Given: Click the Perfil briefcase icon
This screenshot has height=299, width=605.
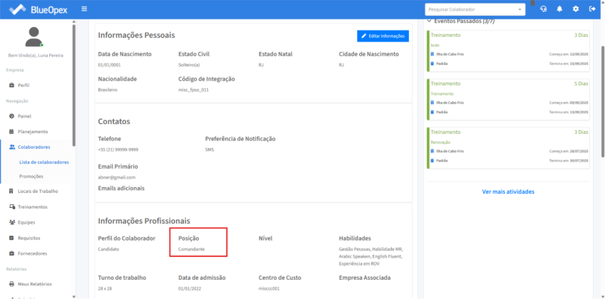Looking at the screenshot, I should (11, 85).
